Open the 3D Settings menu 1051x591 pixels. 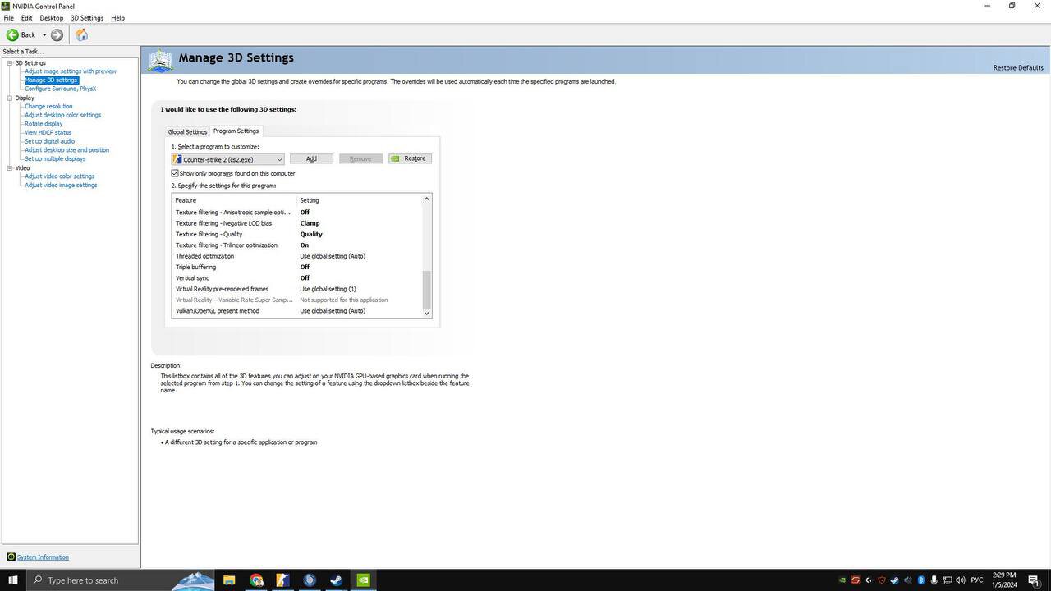point(87,17)
